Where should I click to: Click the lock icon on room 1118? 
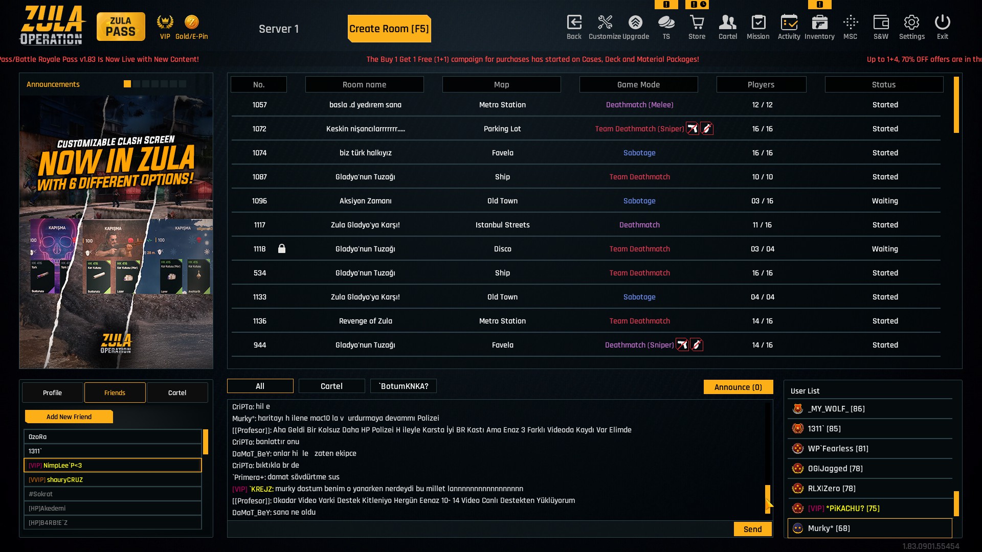[x=282, y=248]
